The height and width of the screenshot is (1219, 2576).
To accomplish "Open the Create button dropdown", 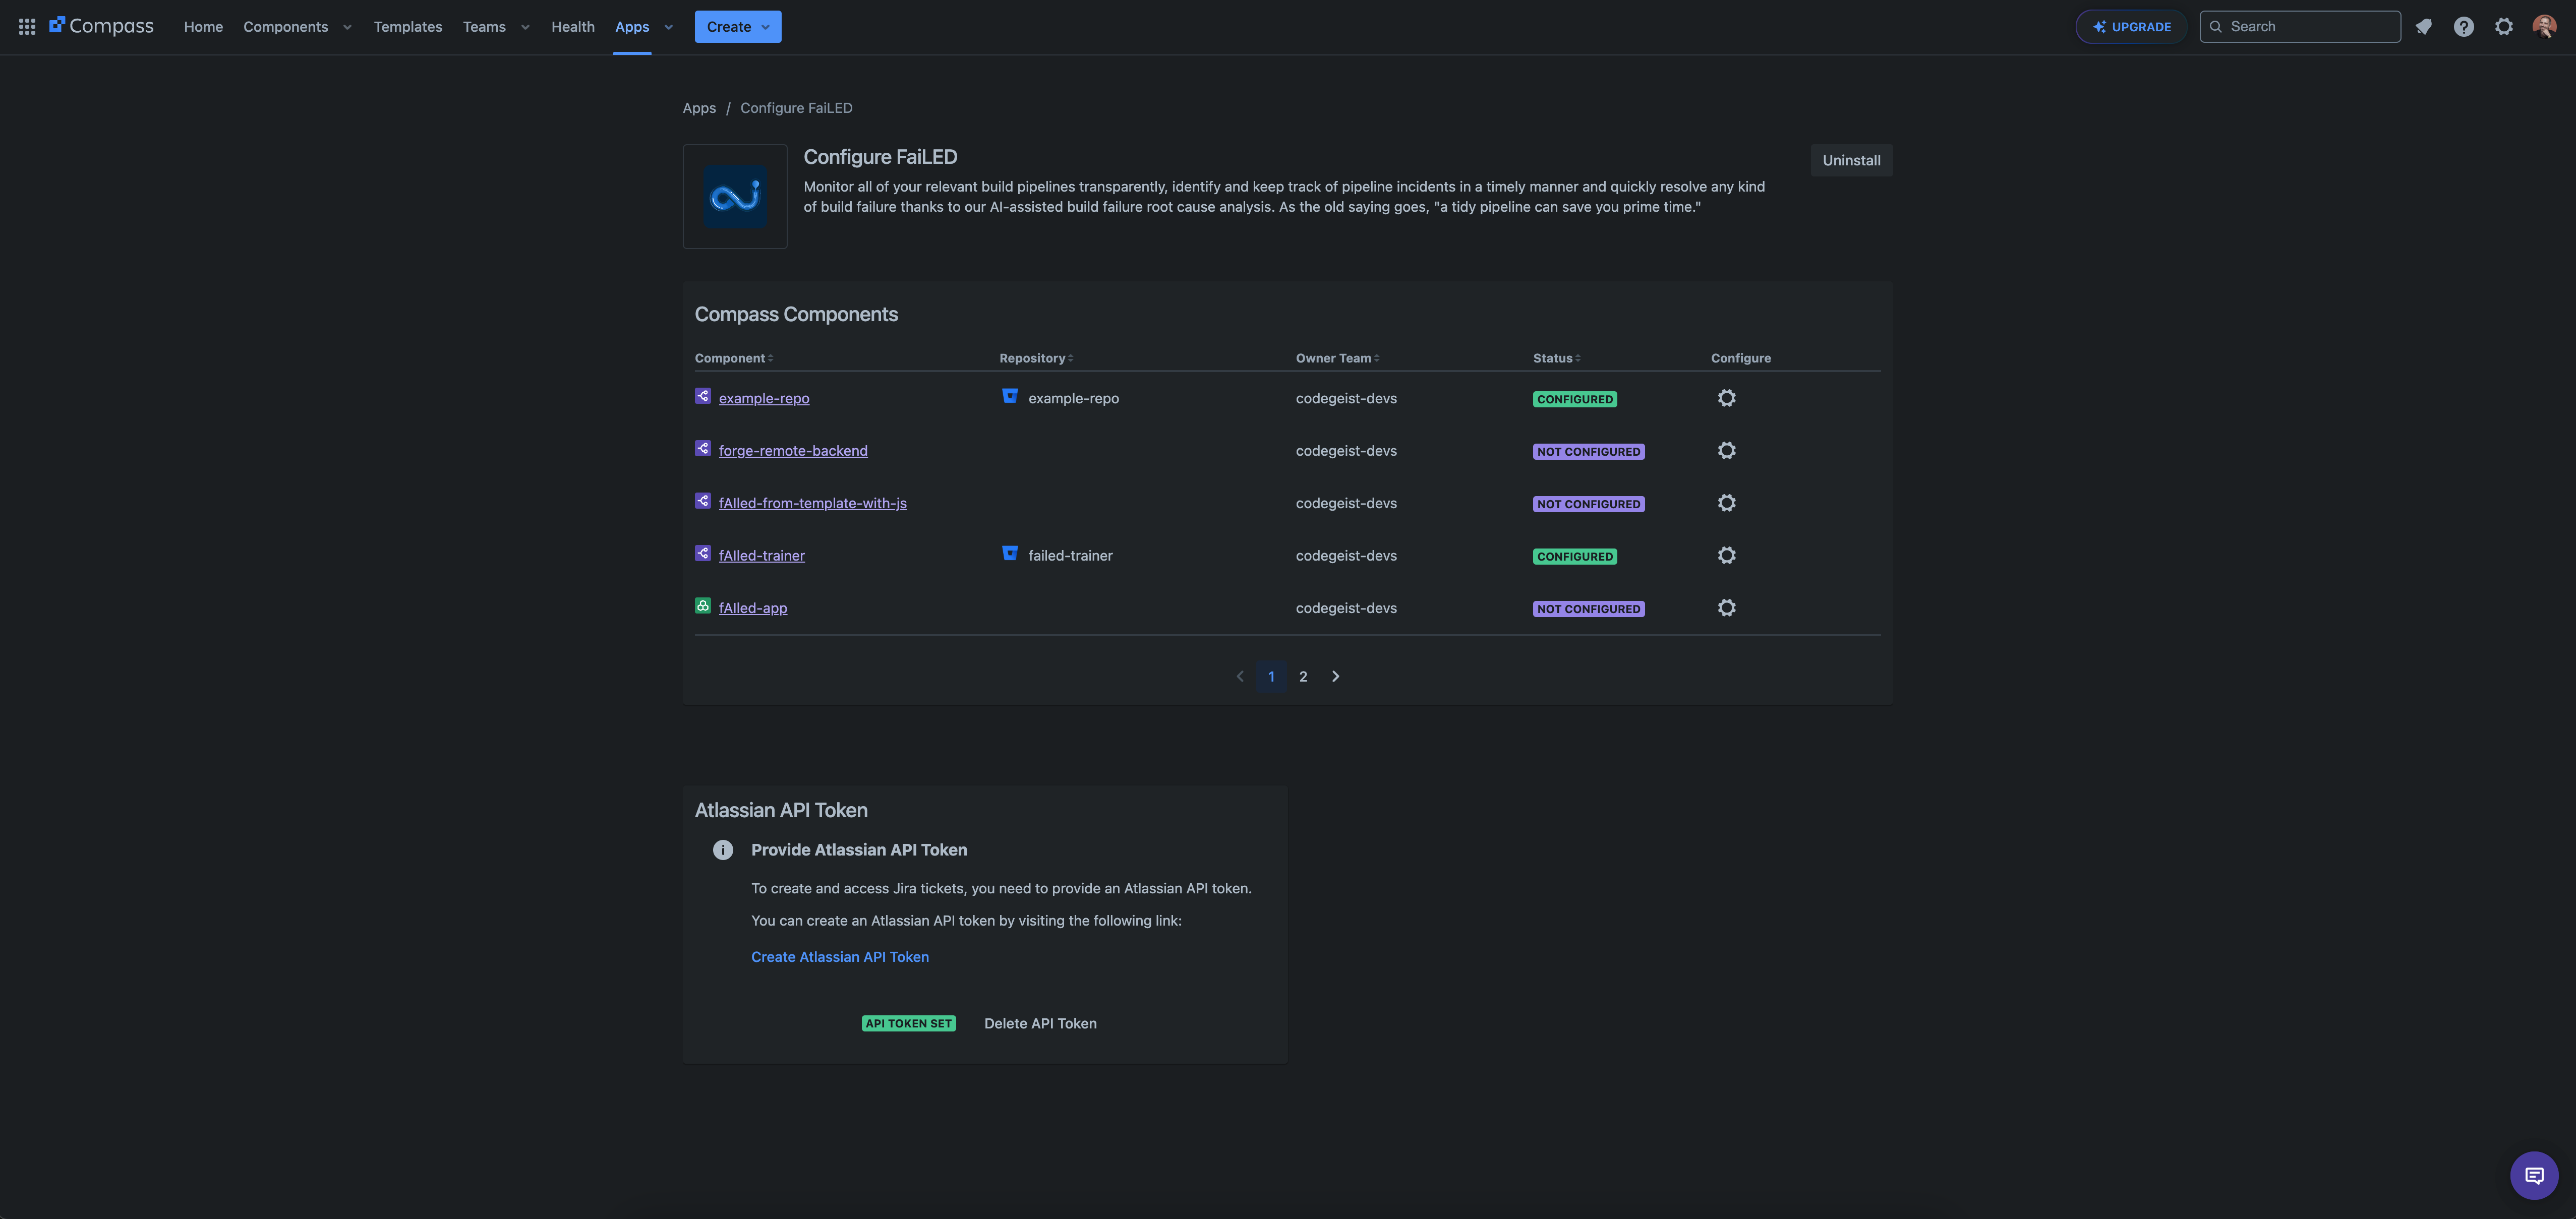I will coord(737,27).
